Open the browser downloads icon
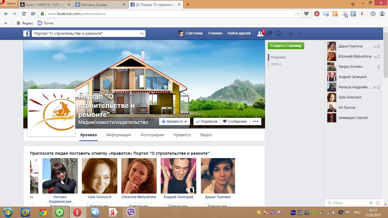Viewport: 388px width, 218px height. 373,14
